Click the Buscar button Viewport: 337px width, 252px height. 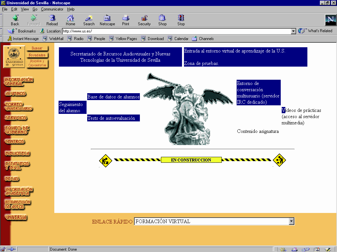point(37,49)
